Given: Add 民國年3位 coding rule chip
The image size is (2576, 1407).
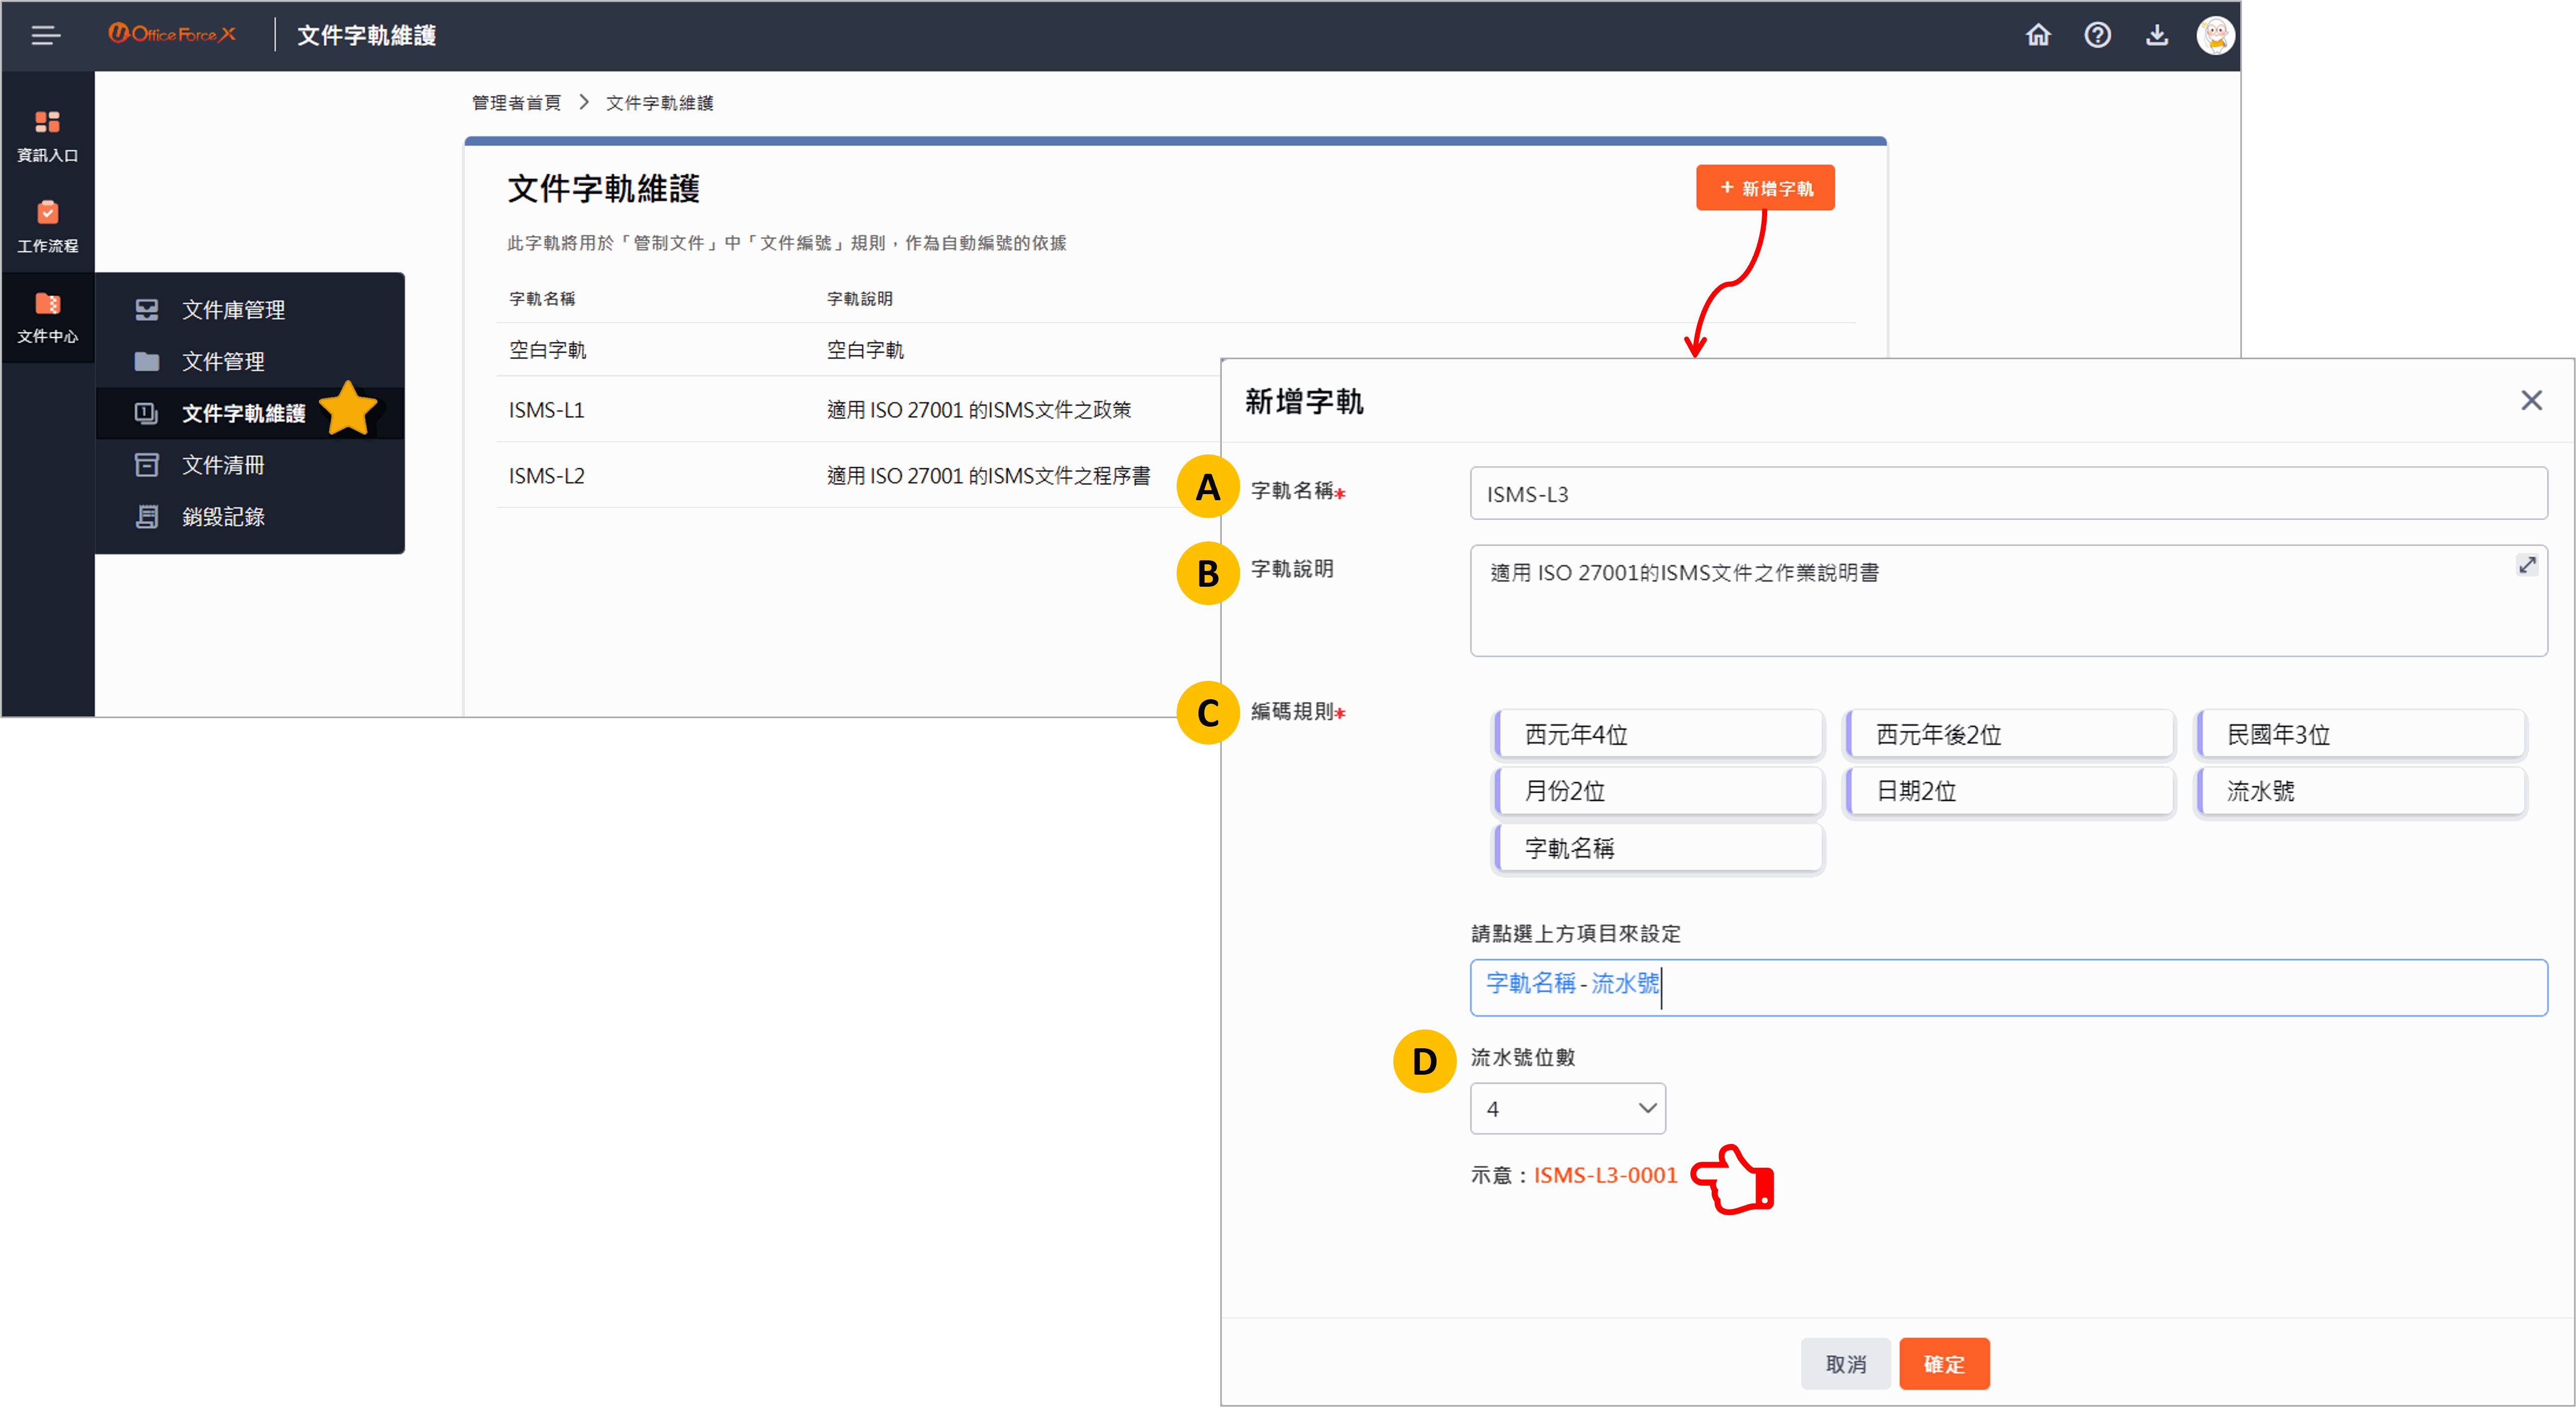Looking at the screenshot, I should [x=2360, y=735].
